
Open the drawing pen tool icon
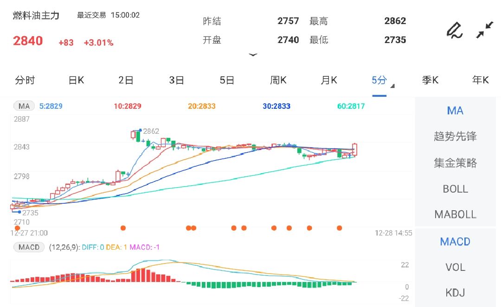tap(454, 31)
